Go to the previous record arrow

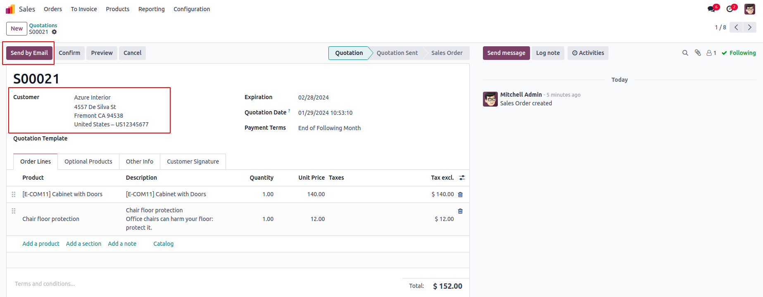coord(736,27)
